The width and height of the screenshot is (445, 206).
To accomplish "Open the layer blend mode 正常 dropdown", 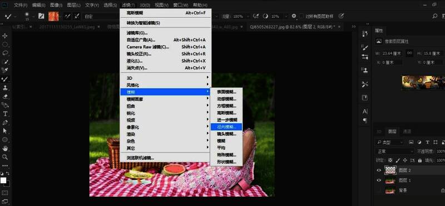I will point(394,152).
